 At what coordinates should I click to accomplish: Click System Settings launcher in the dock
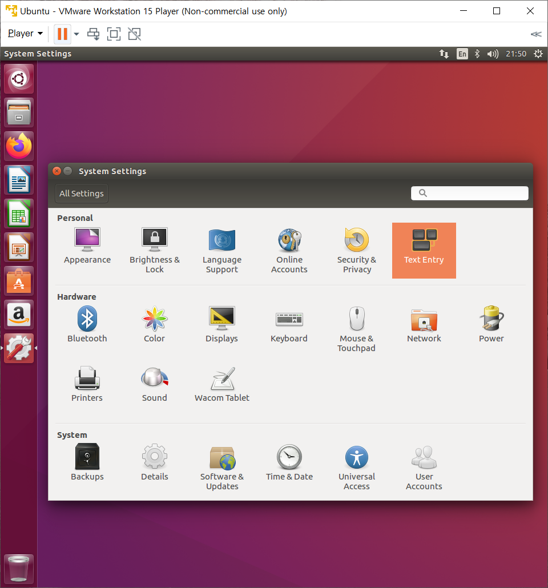click(x=19, y=348)
